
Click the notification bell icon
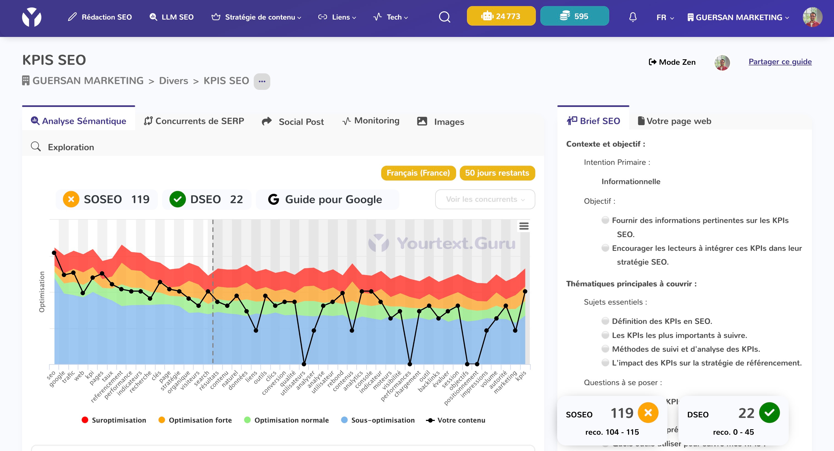point(633,17)
